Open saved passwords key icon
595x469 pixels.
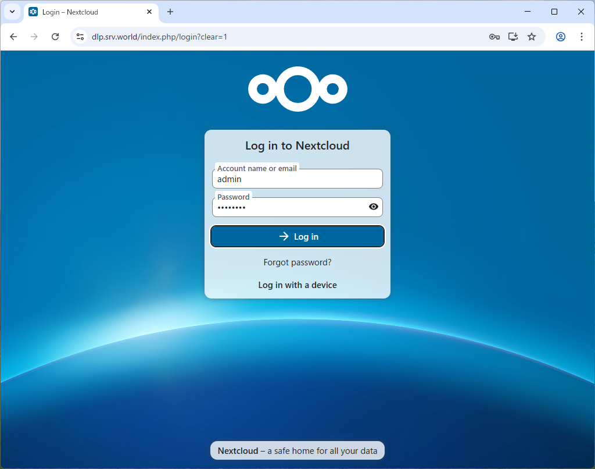coord(494,37)
